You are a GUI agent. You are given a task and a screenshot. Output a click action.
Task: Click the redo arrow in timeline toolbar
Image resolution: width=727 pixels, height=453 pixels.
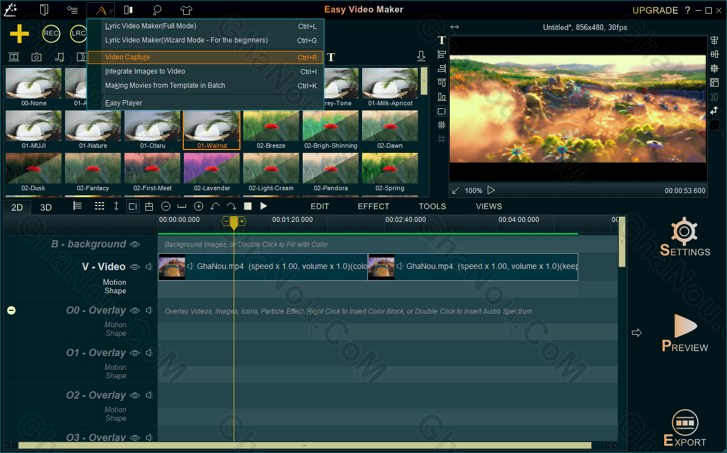(231, 206)
